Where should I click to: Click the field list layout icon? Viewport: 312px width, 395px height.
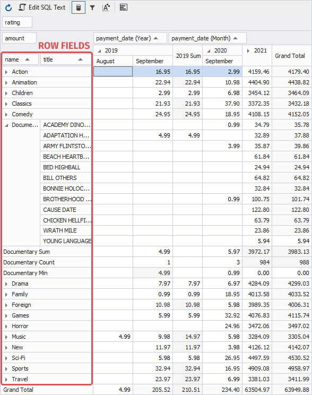point(124,7)
